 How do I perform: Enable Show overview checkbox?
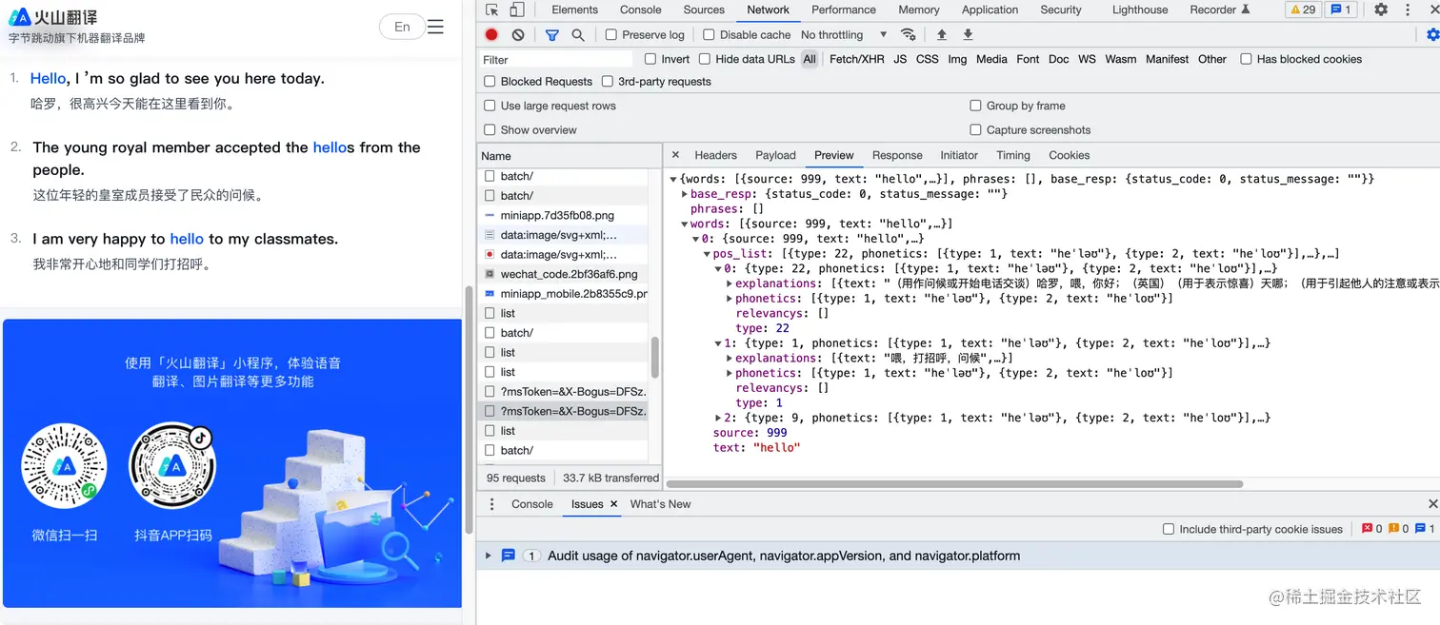tap(490, 130)
